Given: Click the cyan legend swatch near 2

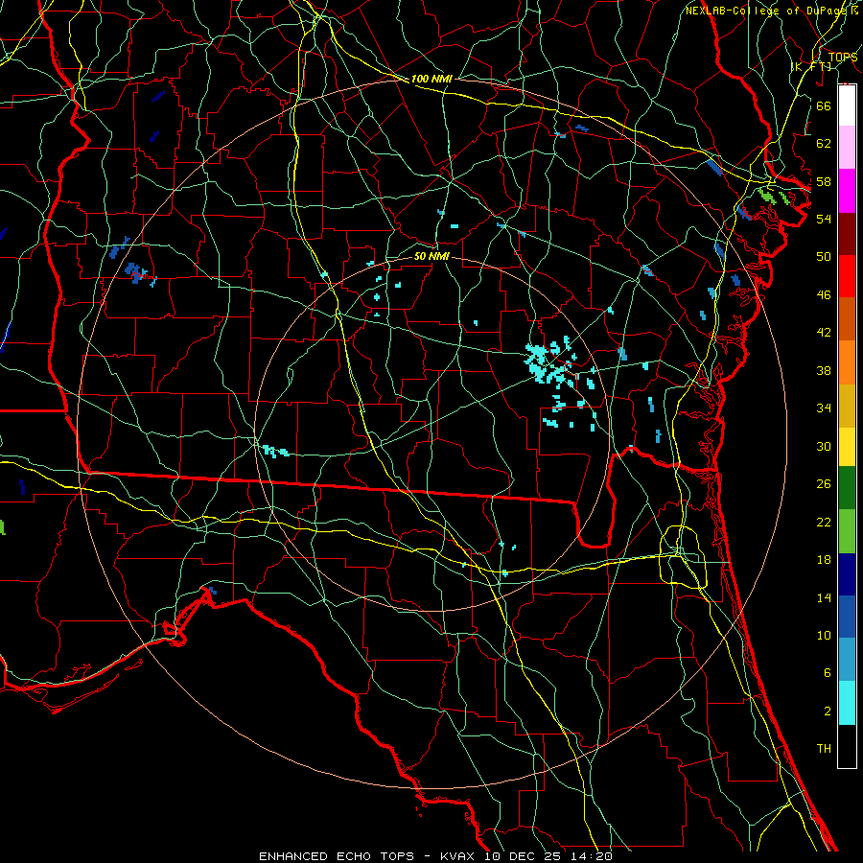Looking at the screenshot, I should click(847, 703).
